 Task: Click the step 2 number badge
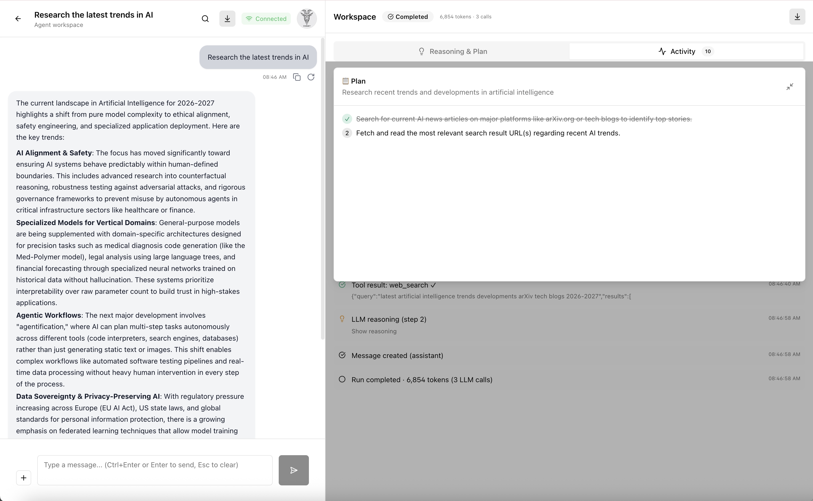347,133
